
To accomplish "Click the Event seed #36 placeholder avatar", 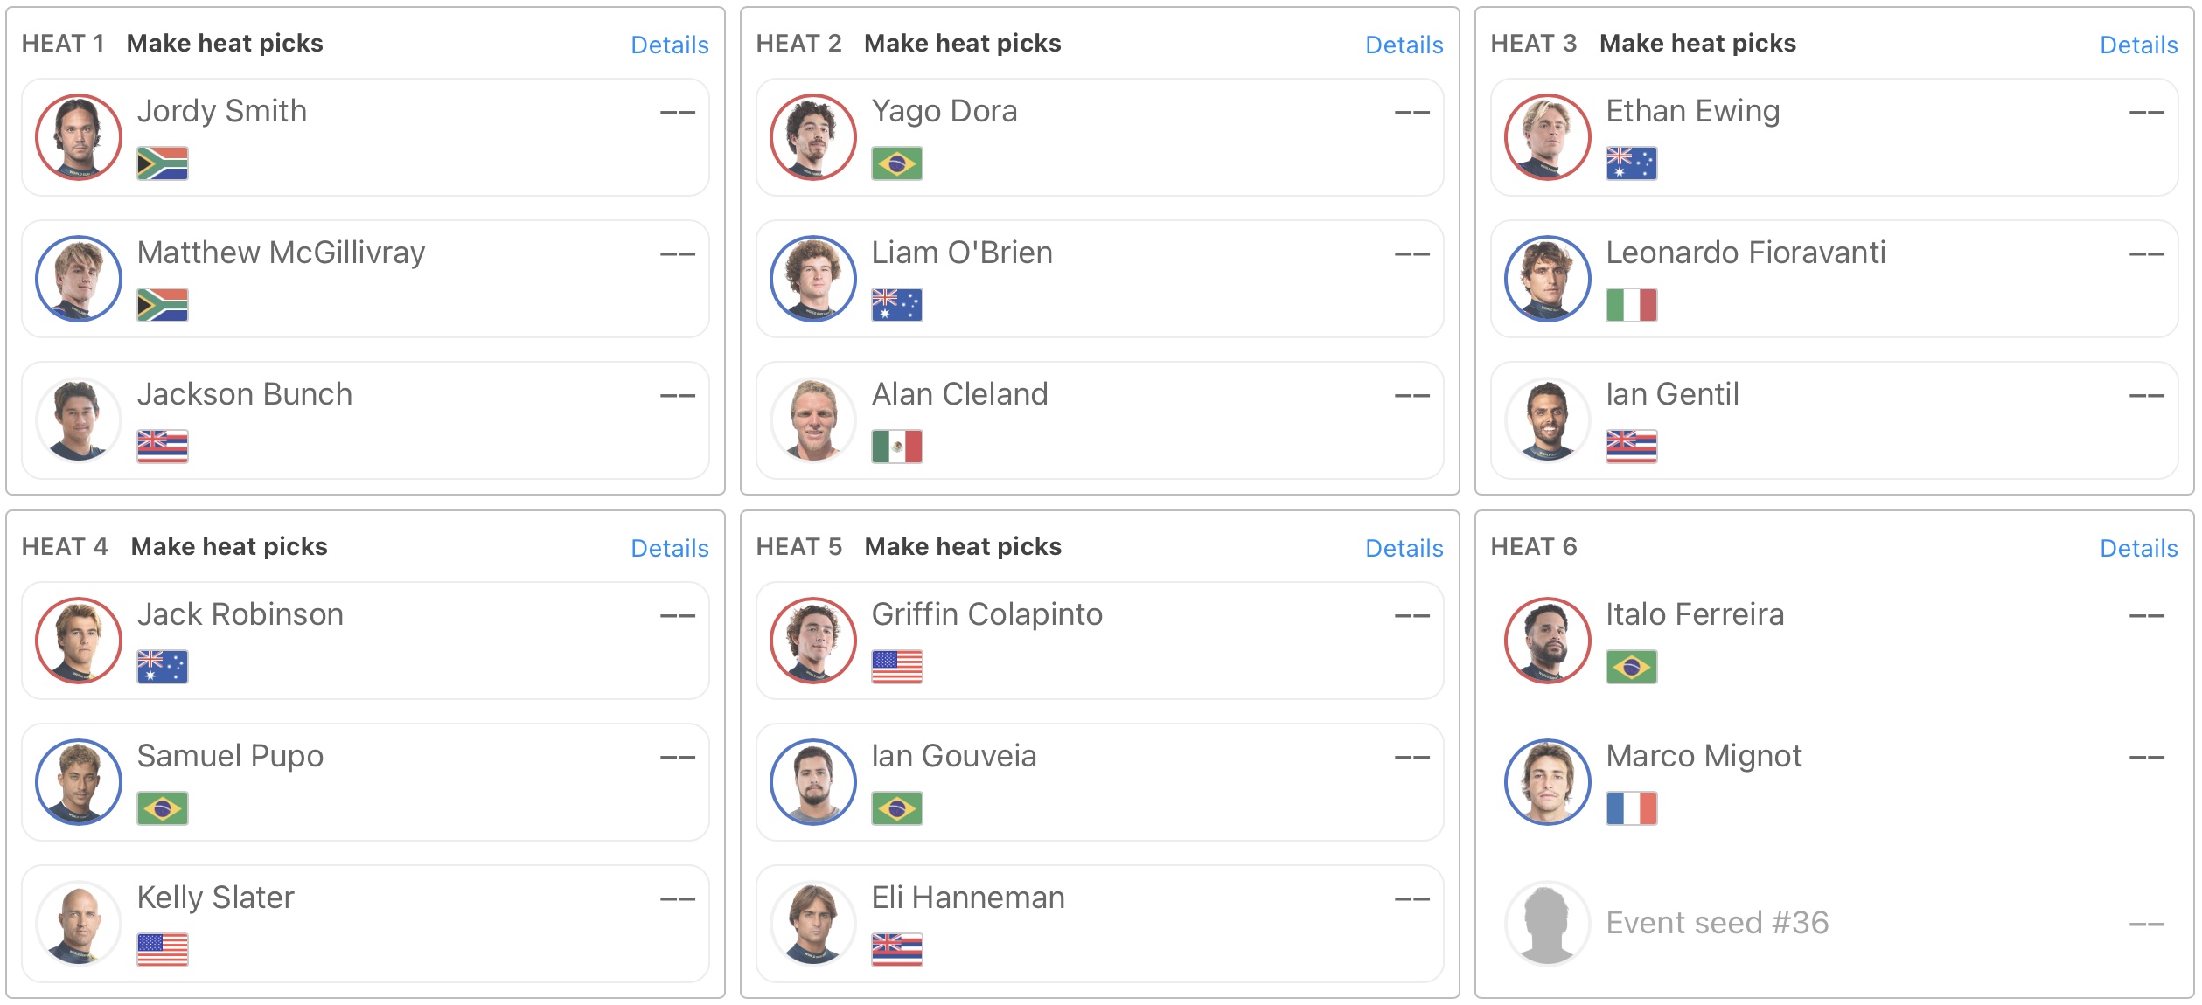I will pos(1547,924).
